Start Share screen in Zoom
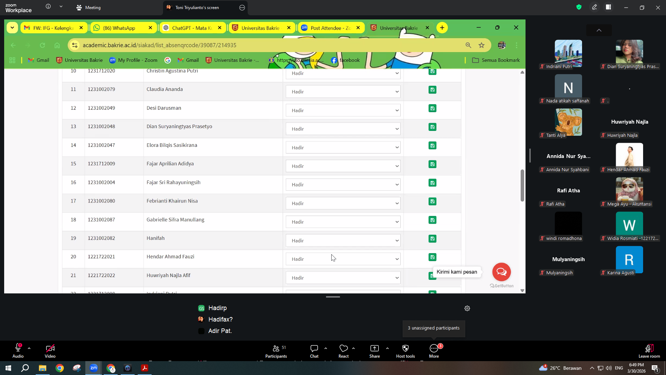 (375, 351)
